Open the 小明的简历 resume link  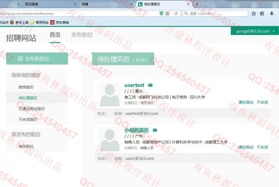tap(137, 130)
